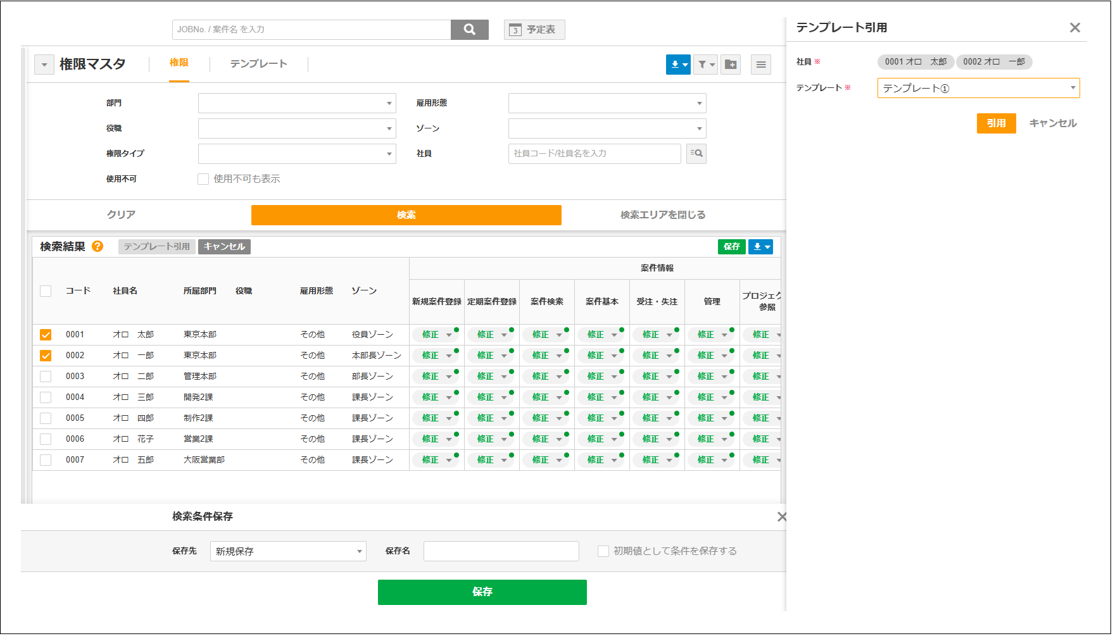Image resolution: width=1113 pixels, height=636 pixels.
Task: Open the hamburger list menu icon
Action: tap(761, 65)
